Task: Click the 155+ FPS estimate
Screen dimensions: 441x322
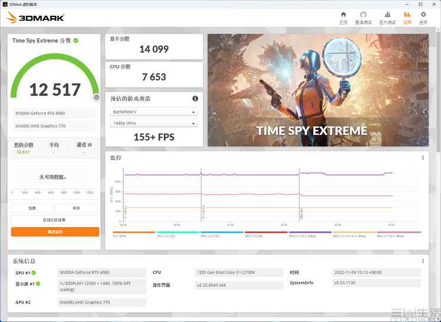Action: pos(154,137)
